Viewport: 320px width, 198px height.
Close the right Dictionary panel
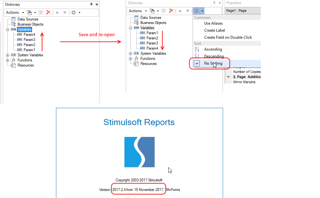pos(220,3)
